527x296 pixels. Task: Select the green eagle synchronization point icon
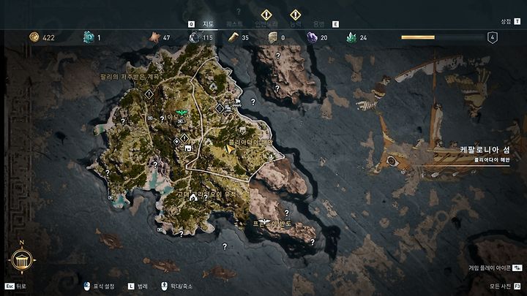tap(182, 112)
